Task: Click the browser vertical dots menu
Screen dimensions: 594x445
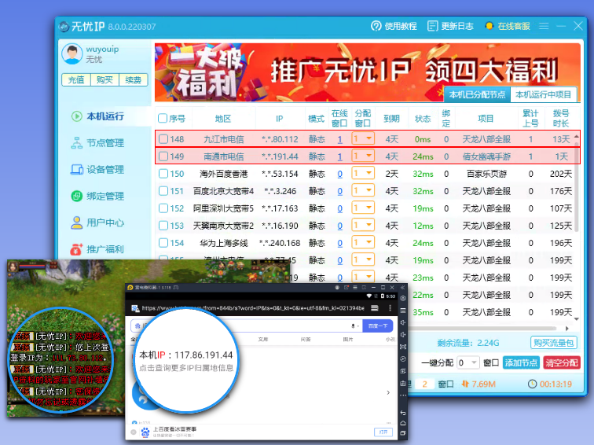Action: pyautogui.click(x=390, y=308)
